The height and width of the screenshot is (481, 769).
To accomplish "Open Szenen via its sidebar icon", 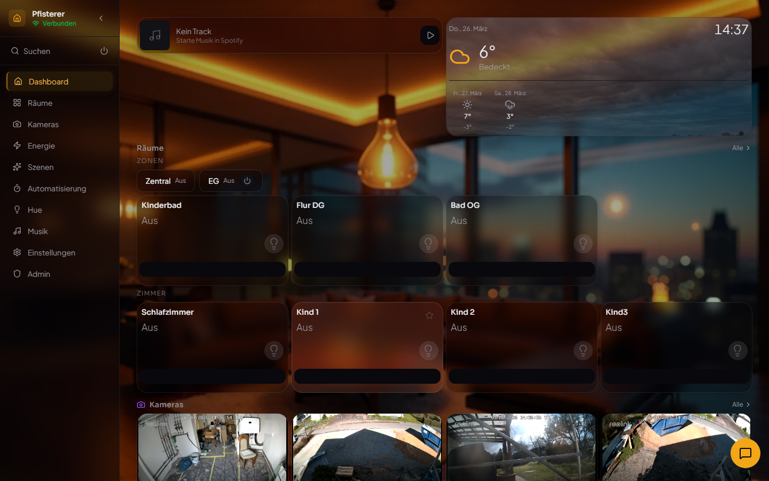I will point(17,167).
